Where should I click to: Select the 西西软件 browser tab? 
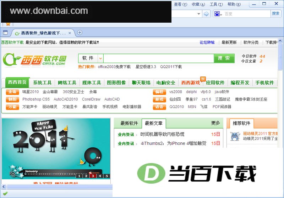(43, 33)
